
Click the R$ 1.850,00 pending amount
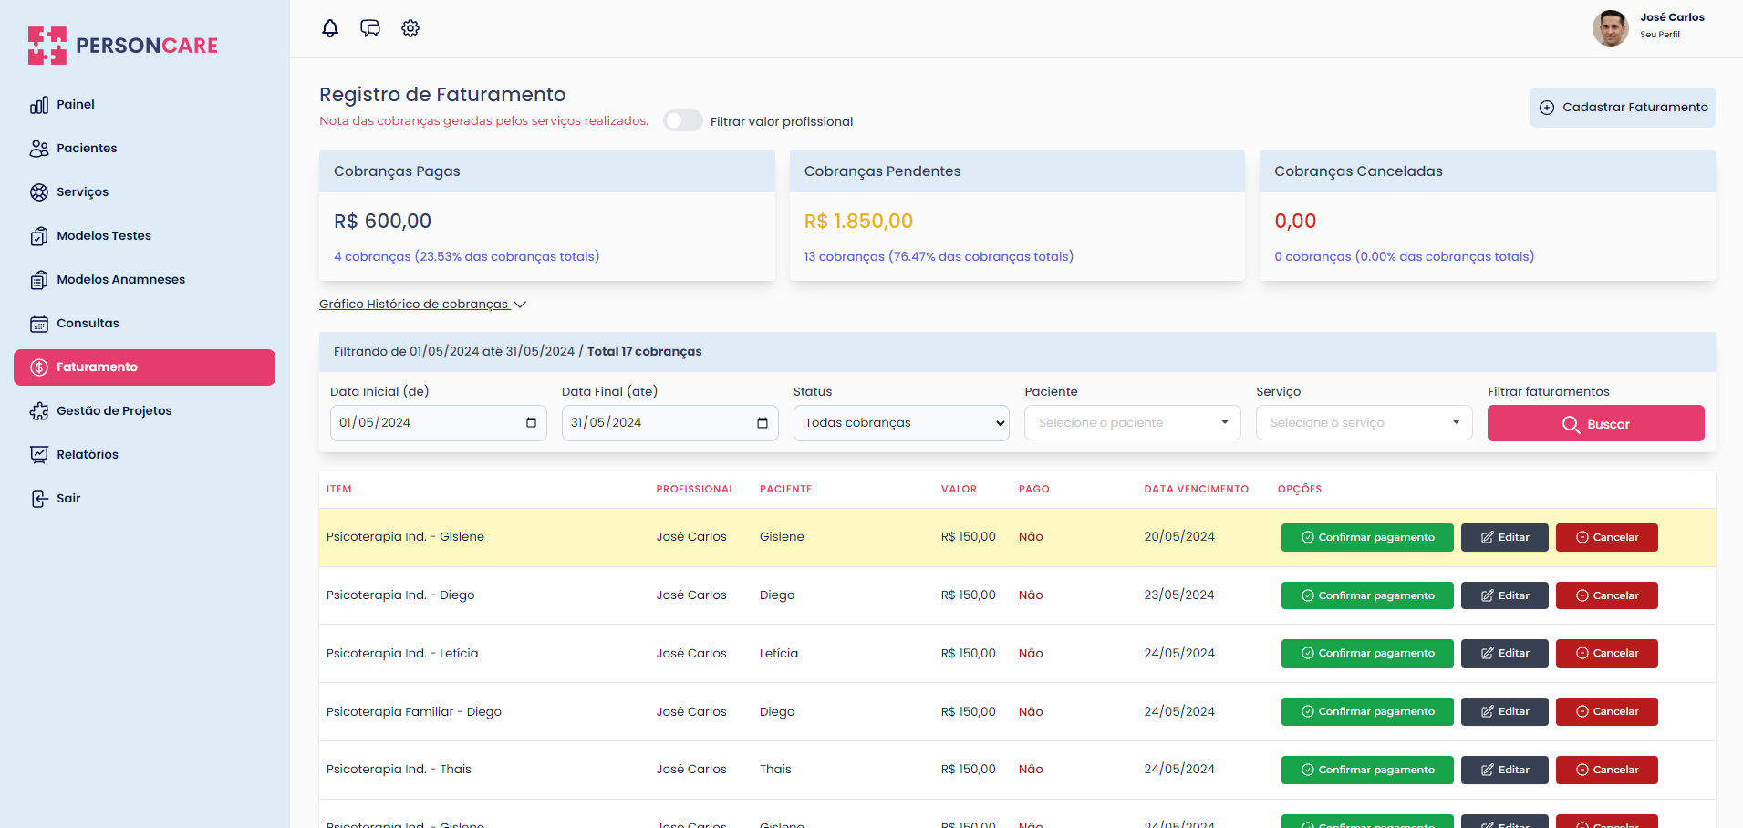858,222
